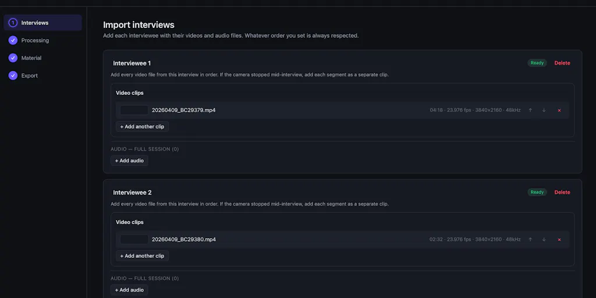Viewport: 596px width, 298px height.
Task: Click the Export step checkmark icon
Action: [x=13, y=76]
